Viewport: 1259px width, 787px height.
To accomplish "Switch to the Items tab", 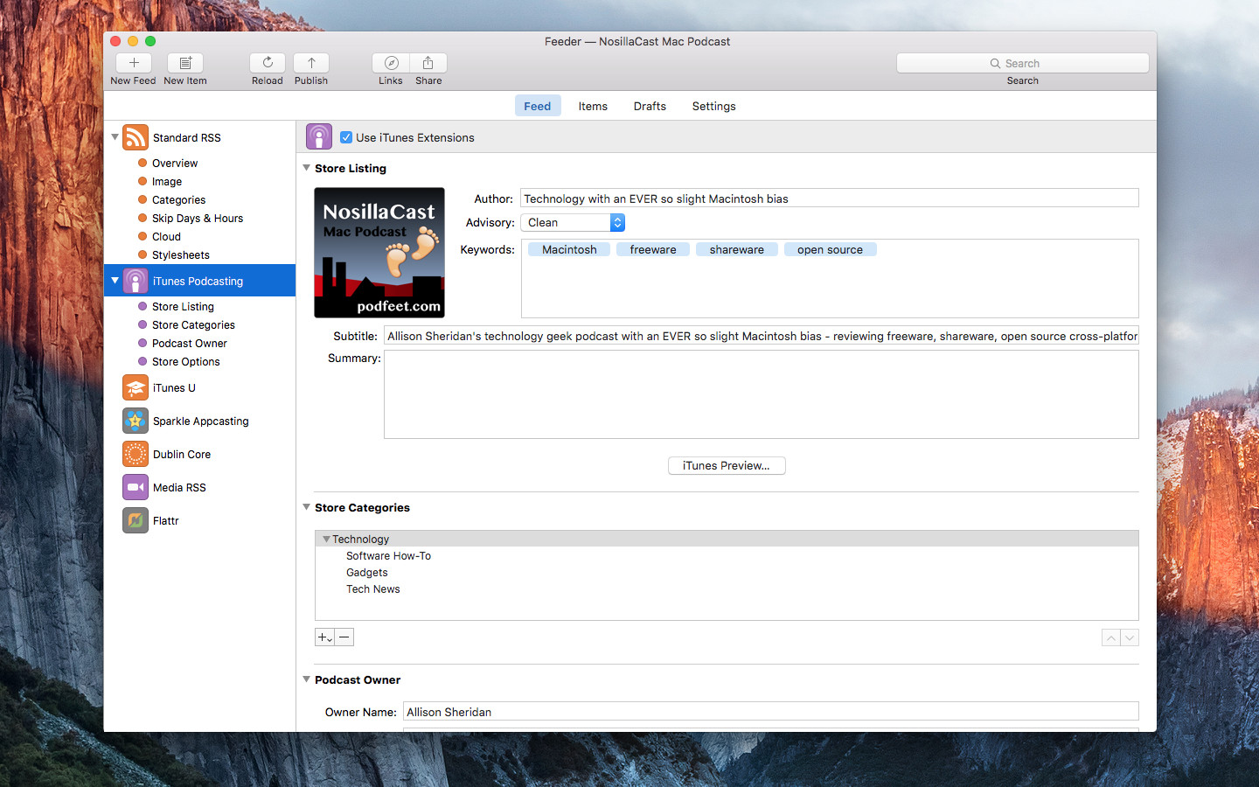I will pos(593,106).
